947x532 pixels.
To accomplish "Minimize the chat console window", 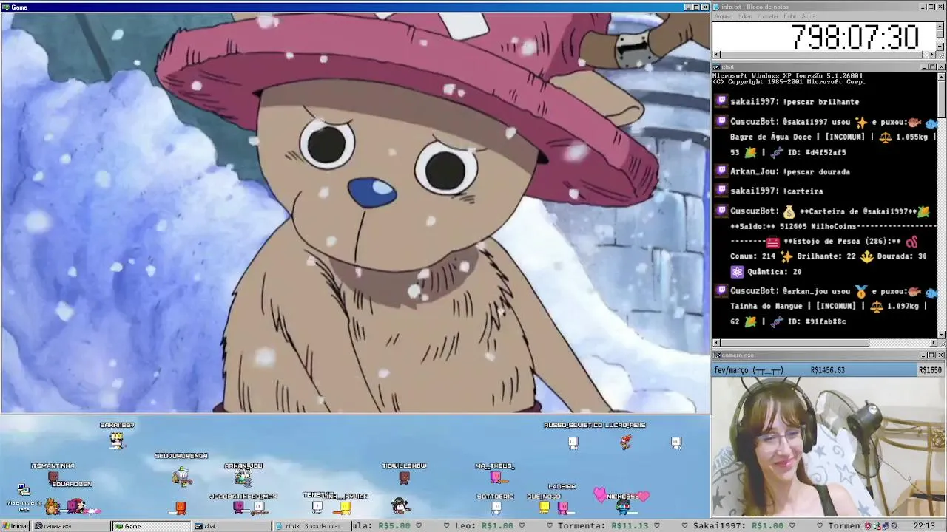I will tap(923, 67).
